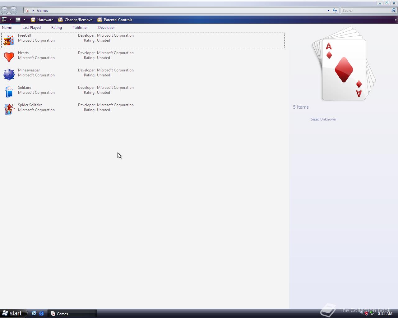Select the FreeCell game icon

click(x=9, y=40)
